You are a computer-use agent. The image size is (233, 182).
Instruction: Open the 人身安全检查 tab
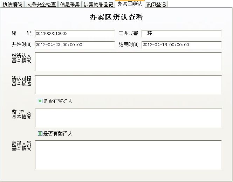point(41,4)
